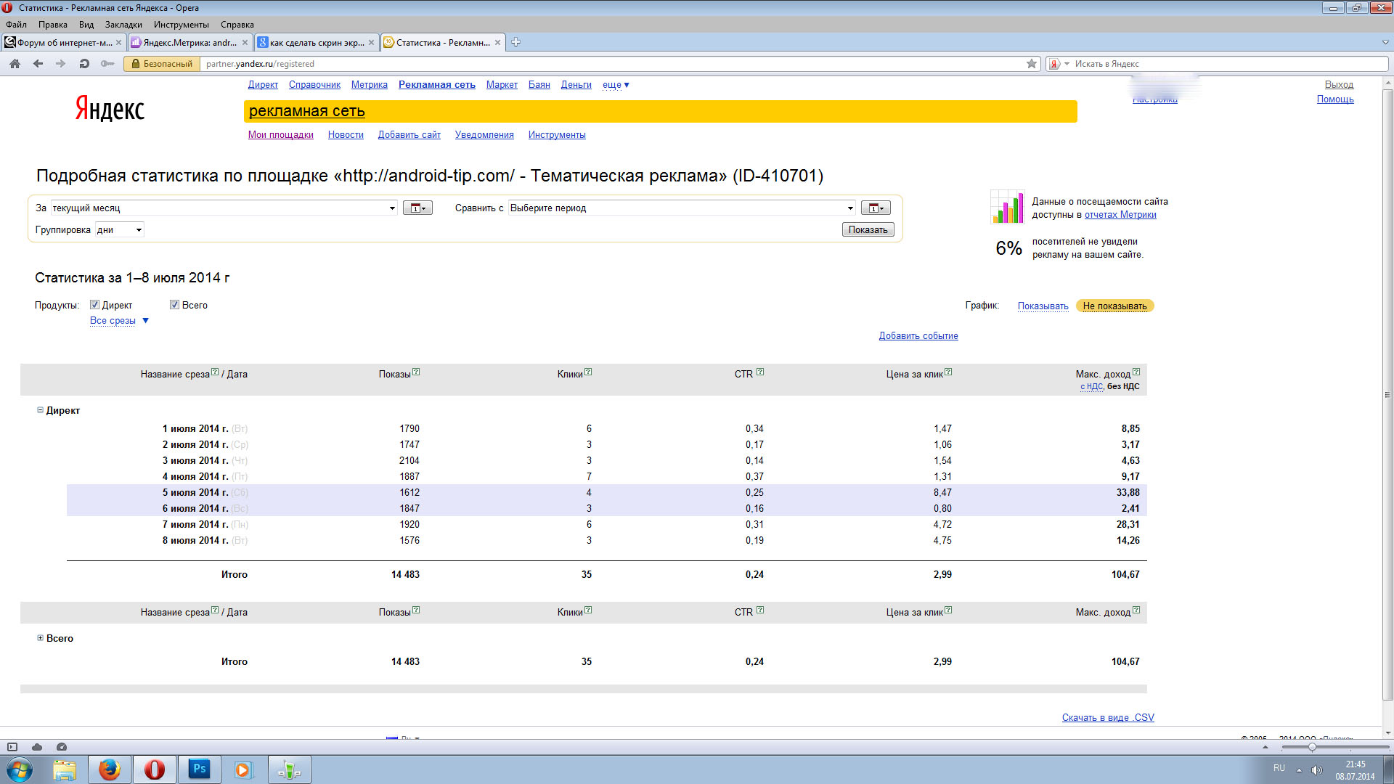Select Не показывать graph option
Image resolution: width=1394 pixels, height=784 pixels.
[x=1114, y=306]
